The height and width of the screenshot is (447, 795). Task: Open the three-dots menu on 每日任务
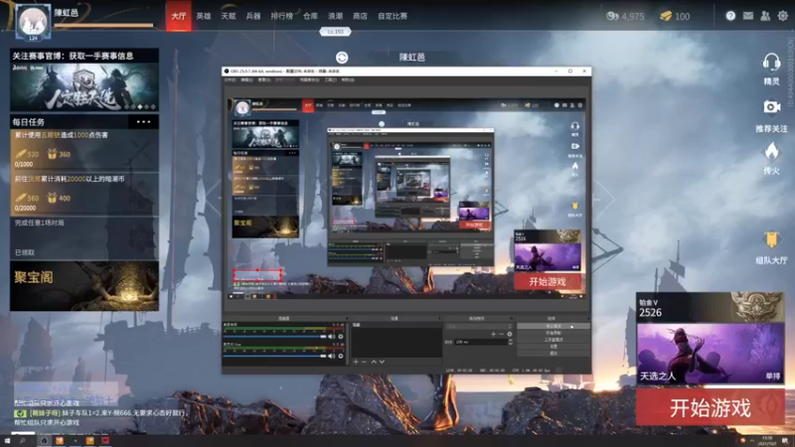click(x=143, y=121)
